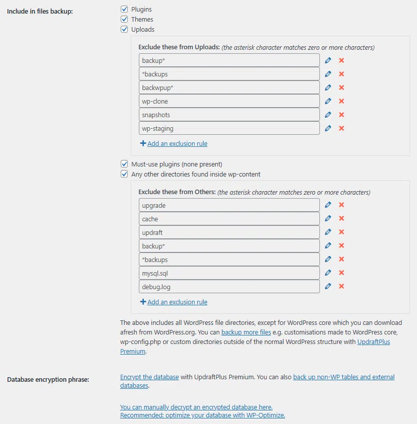Screen dimensions: 417x424
Task: Remove the wp-staging exclusion rule
Action: point(342,128)
